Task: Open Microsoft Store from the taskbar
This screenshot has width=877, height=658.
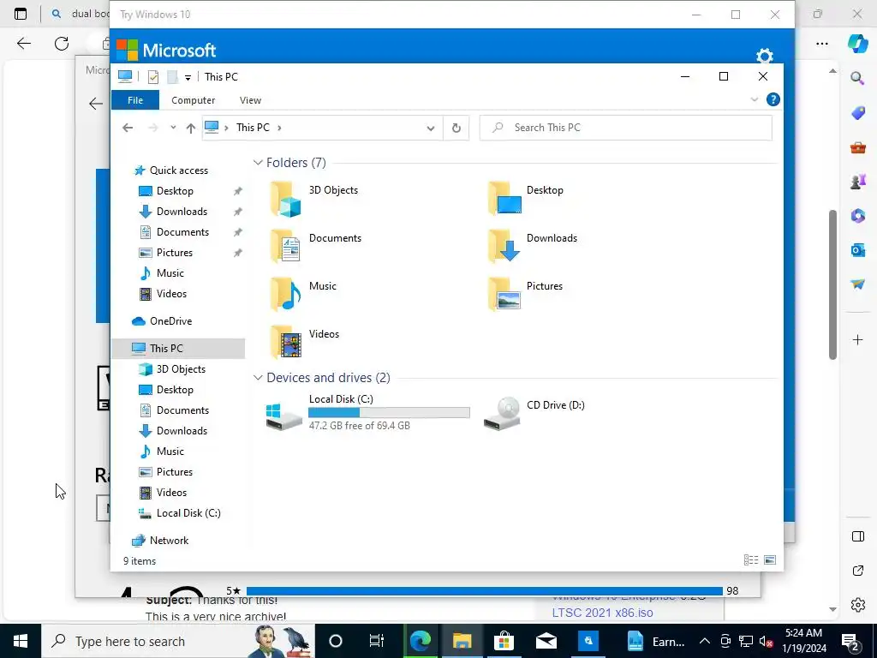Action: tap(504, 641)
